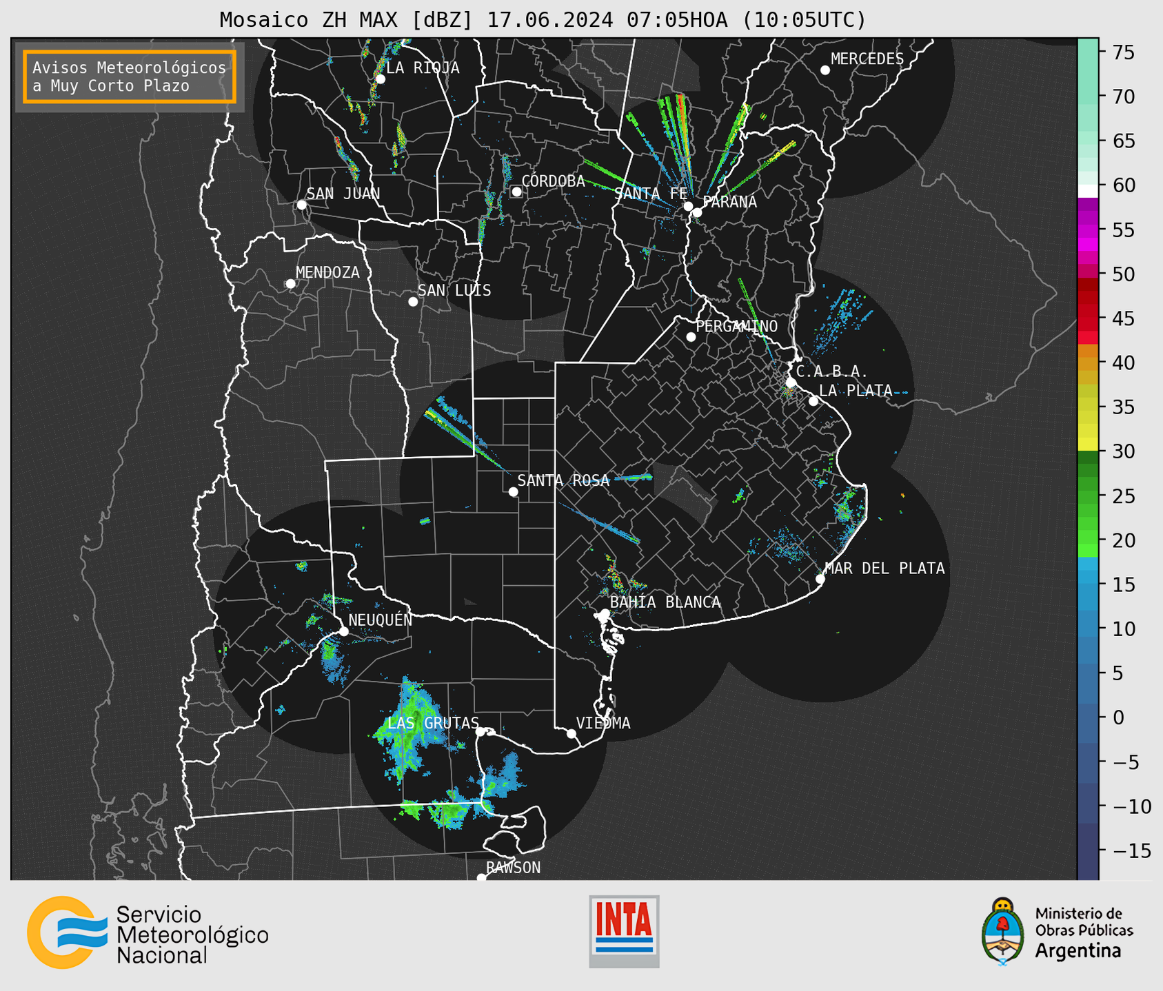The width and height of the screenshot is (1163, 991).
Task: Click the Rawson city marker dot
Action: coord(481,878)
